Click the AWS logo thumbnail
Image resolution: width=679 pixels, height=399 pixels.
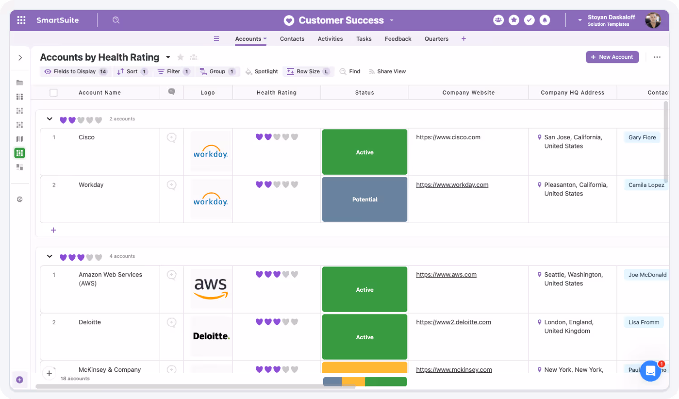tap(210, 289)
